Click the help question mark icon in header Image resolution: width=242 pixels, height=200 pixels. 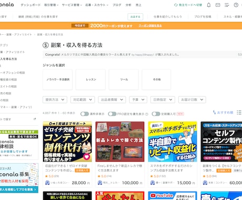[236, 5]
